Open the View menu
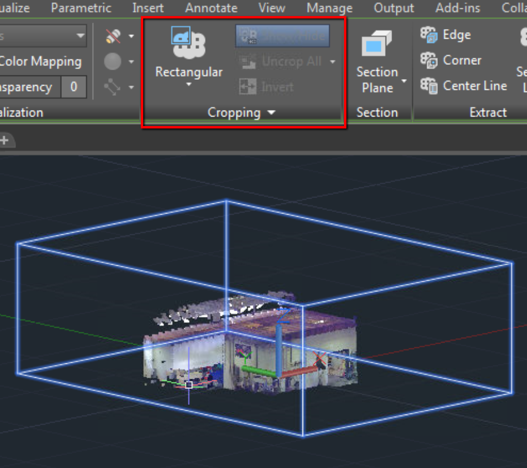This screenshot has width=527, height=468. [272, 8]
